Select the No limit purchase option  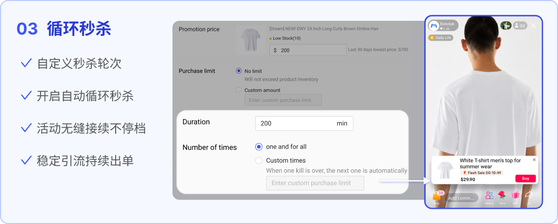coord(239,71)
